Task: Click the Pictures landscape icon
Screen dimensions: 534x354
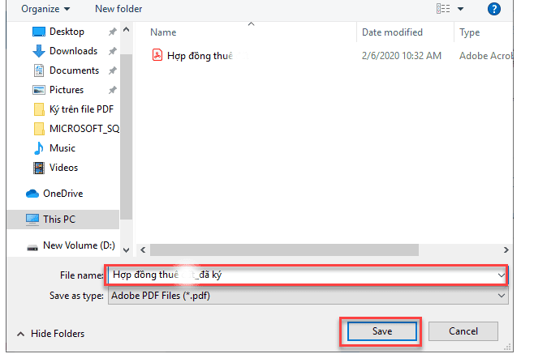Action: (x=39, y=90)
